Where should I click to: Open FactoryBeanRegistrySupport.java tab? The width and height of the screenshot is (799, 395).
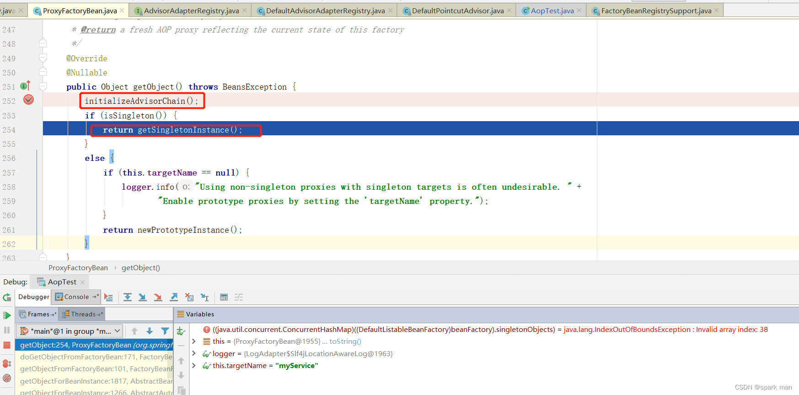[656, 11]
